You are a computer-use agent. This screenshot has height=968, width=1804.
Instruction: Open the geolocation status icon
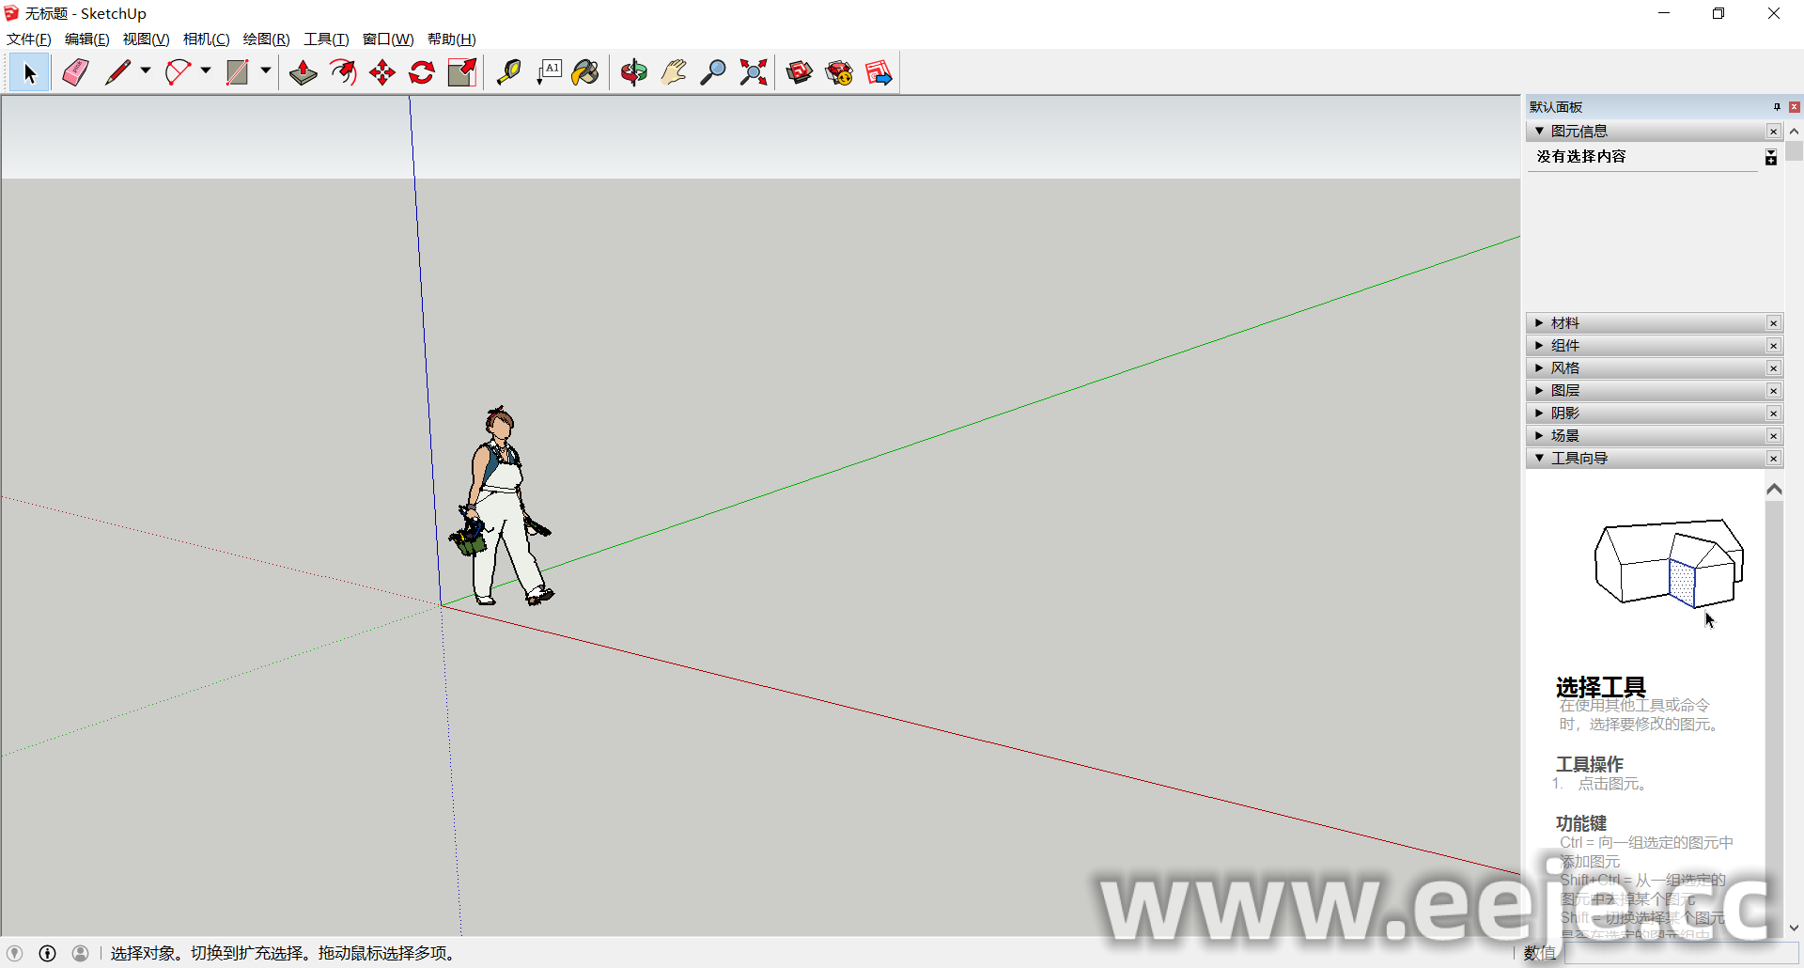[15, 953]
